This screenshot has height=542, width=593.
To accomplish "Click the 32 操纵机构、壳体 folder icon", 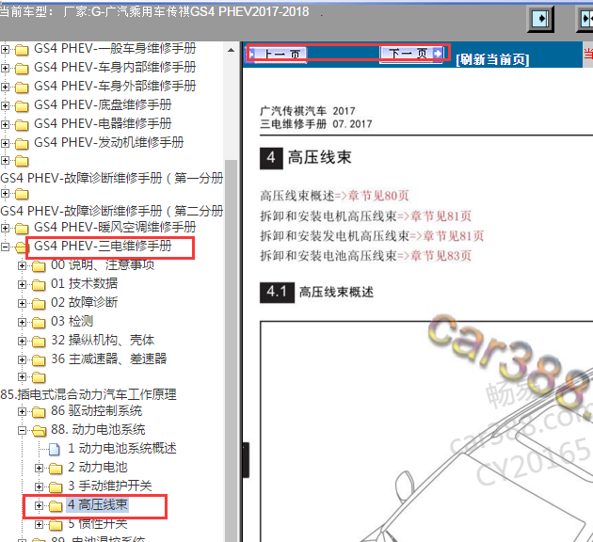I will [x=39, y=342].
